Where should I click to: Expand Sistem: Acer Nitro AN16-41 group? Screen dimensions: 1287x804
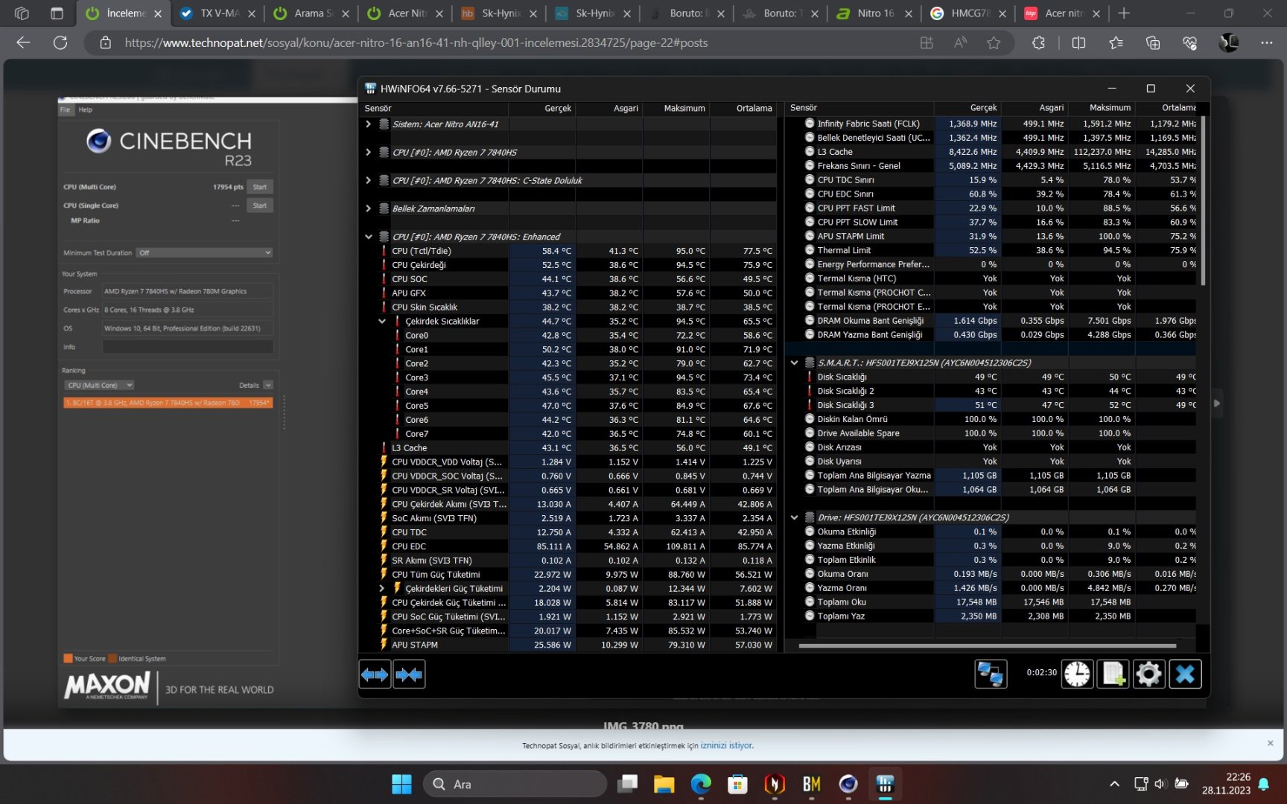[x=368, y=124]
